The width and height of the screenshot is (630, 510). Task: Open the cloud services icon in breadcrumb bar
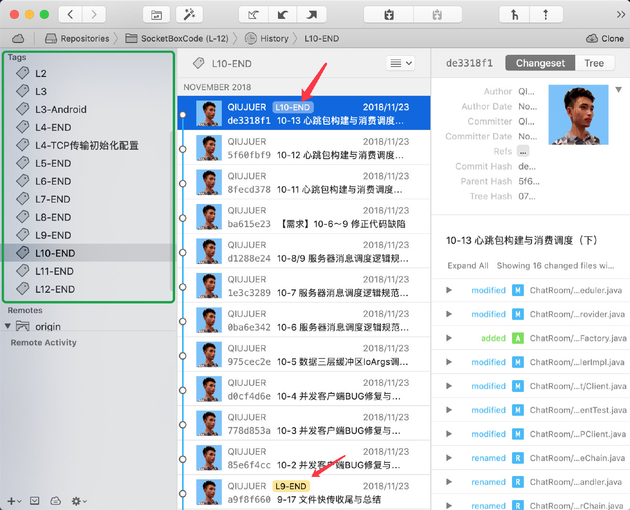pyautogui.click(x=18, y=38)
